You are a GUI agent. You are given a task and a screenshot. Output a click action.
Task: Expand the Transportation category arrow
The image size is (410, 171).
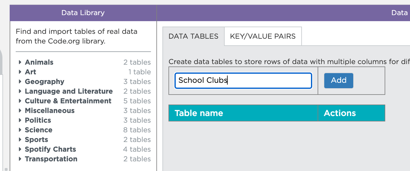[20, 159]
